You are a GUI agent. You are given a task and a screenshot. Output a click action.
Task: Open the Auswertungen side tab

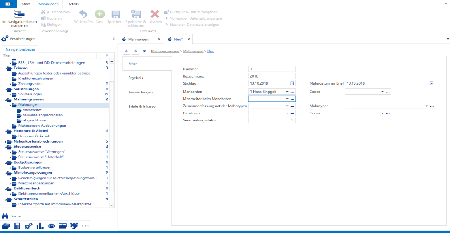click(x=140, y=92)
